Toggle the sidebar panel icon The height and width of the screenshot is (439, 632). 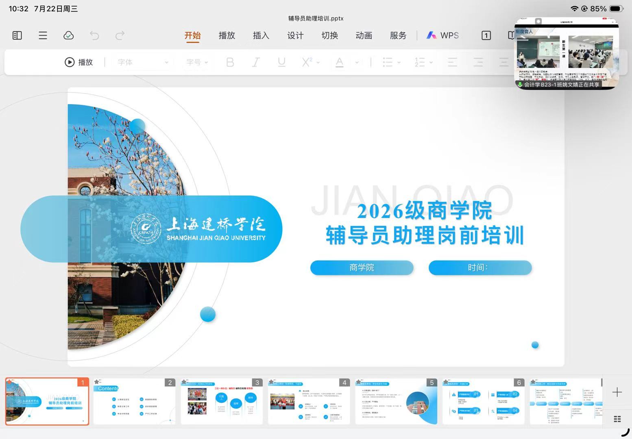click(17, 35)
